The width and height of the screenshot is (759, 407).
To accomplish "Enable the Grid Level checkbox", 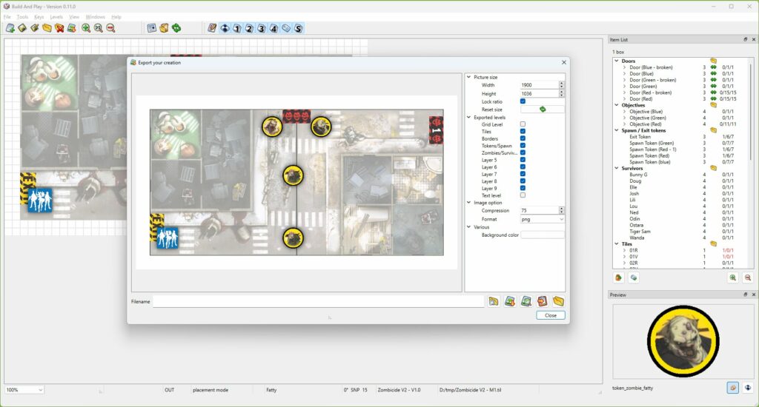I will pos(523,124).
